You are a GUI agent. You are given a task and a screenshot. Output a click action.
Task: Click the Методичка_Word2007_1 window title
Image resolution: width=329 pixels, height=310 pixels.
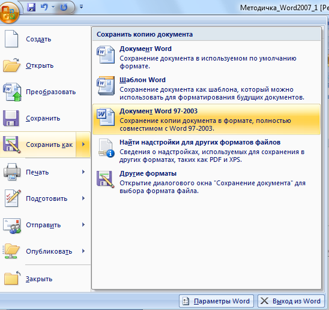pos(279,8)
